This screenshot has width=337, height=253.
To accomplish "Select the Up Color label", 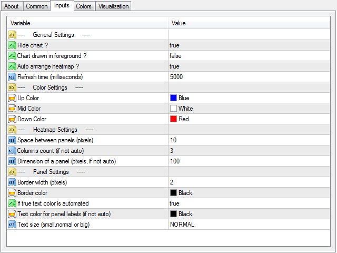I will [x=28, y=98].
